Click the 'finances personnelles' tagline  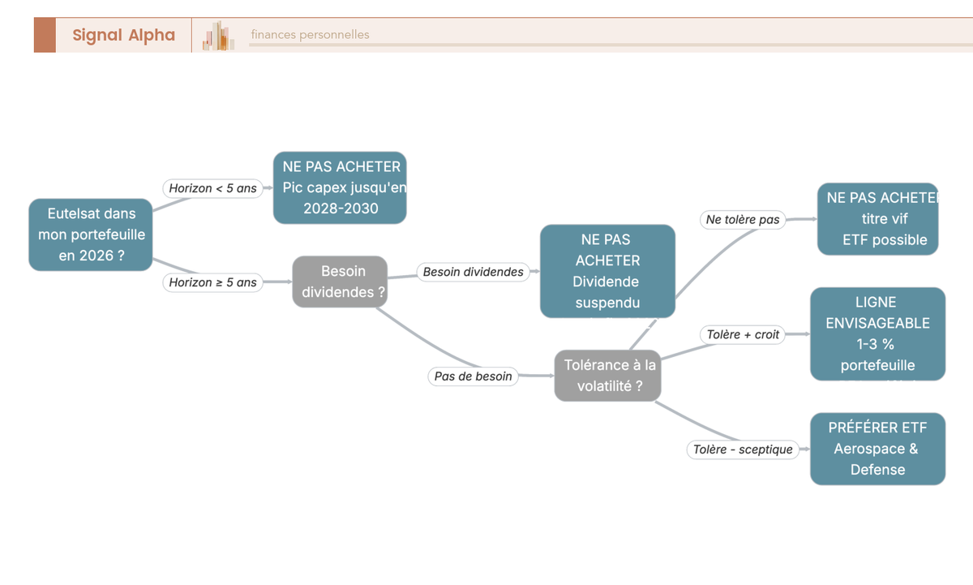pyautogui.click(x=310, y=35)
